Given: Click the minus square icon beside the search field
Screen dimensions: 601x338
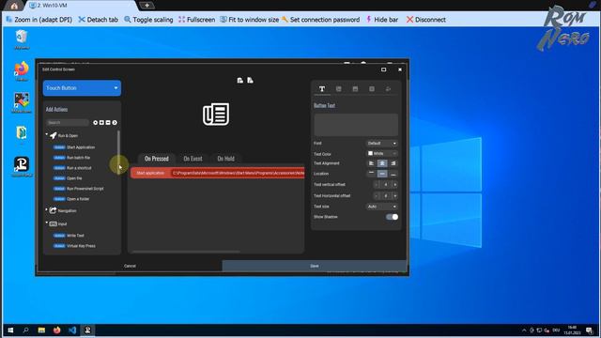Looking at the screenshot, I should pyautogui.click(x=108, y=123).
